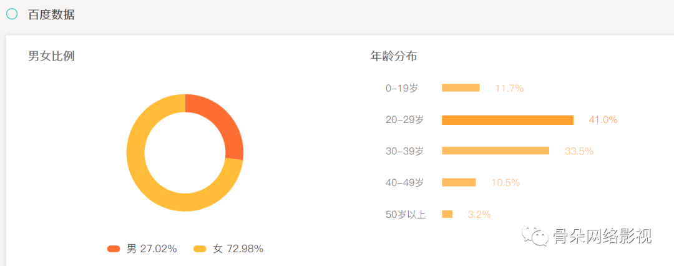Screen dimensions: 674x266
Task: Click the 骨朵网络影视 watermark text
Action: (602, 235)
